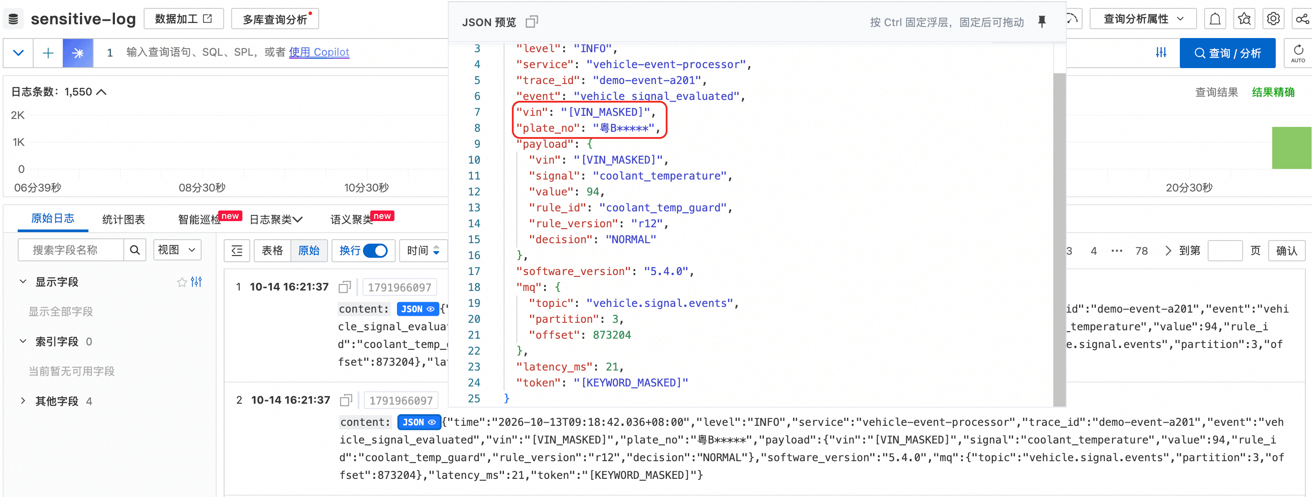Star the display fields section
This screenshot has height=497, width=1312.
tap(182, 282)
